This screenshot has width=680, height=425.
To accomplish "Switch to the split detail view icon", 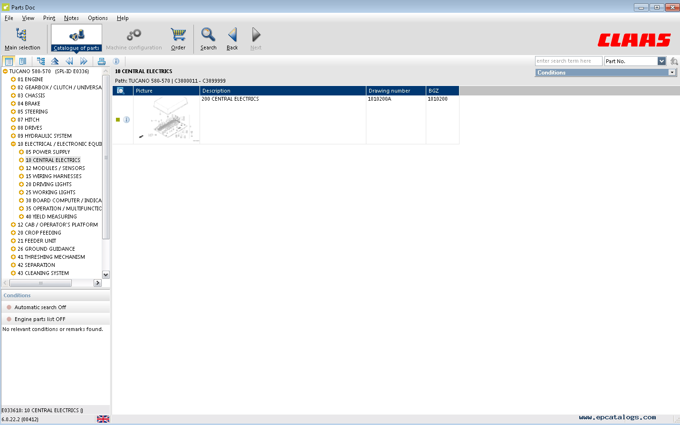I will click(x=23, y=61).
